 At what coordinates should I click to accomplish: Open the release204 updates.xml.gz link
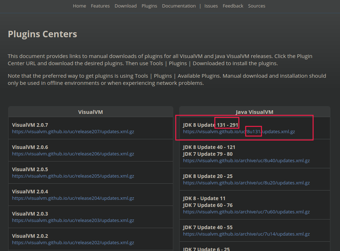[73, 198]
